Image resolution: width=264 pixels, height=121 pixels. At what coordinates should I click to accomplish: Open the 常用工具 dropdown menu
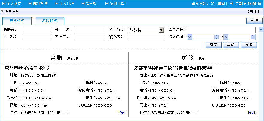(118, 4)
